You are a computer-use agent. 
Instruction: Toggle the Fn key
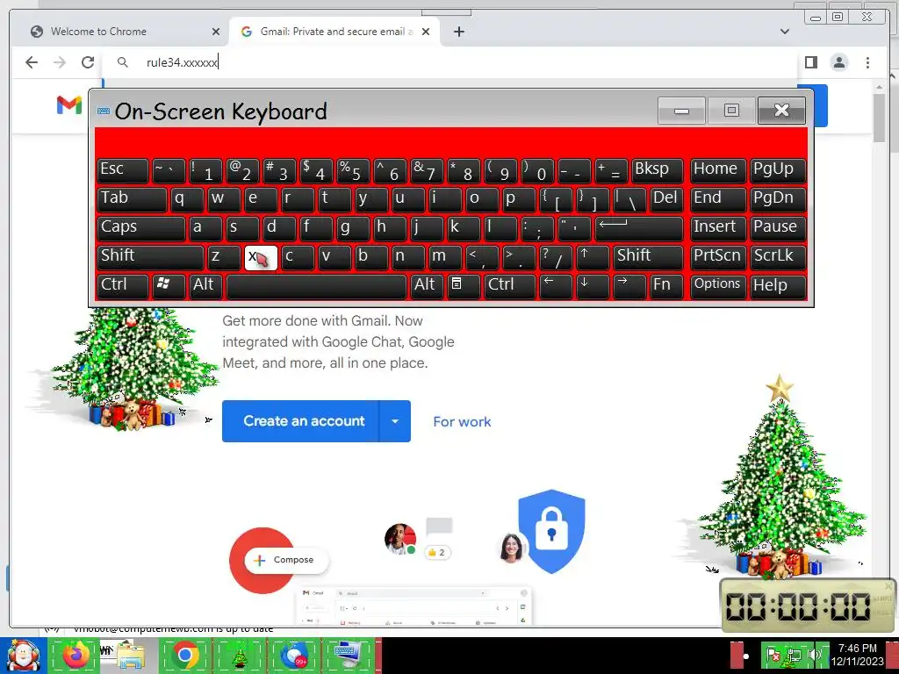[666, 285]
